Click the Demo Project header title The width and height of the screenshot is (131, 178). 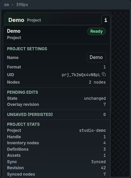(x=25, y=20)
